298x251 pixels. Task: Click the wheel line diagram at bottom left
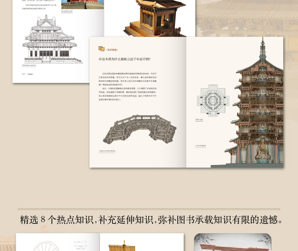pos(45,246)
